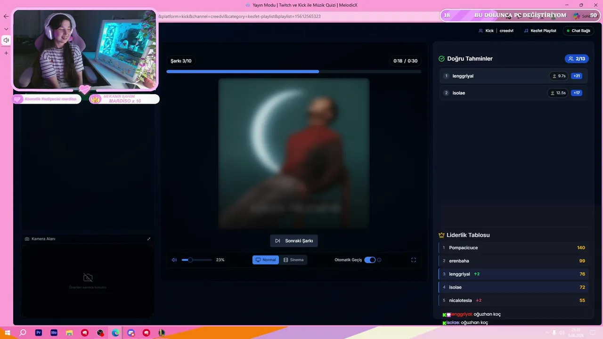The width and height of the screenshot is (603, 339).
Task: Click the song progress bar
Action: point(294,72)
